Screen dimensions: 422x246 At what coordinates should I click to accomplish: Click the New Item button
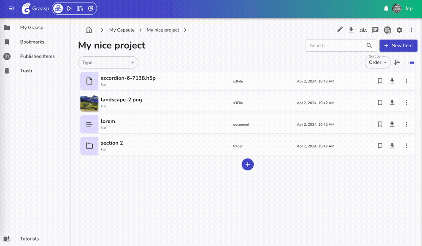pos(398,45)
